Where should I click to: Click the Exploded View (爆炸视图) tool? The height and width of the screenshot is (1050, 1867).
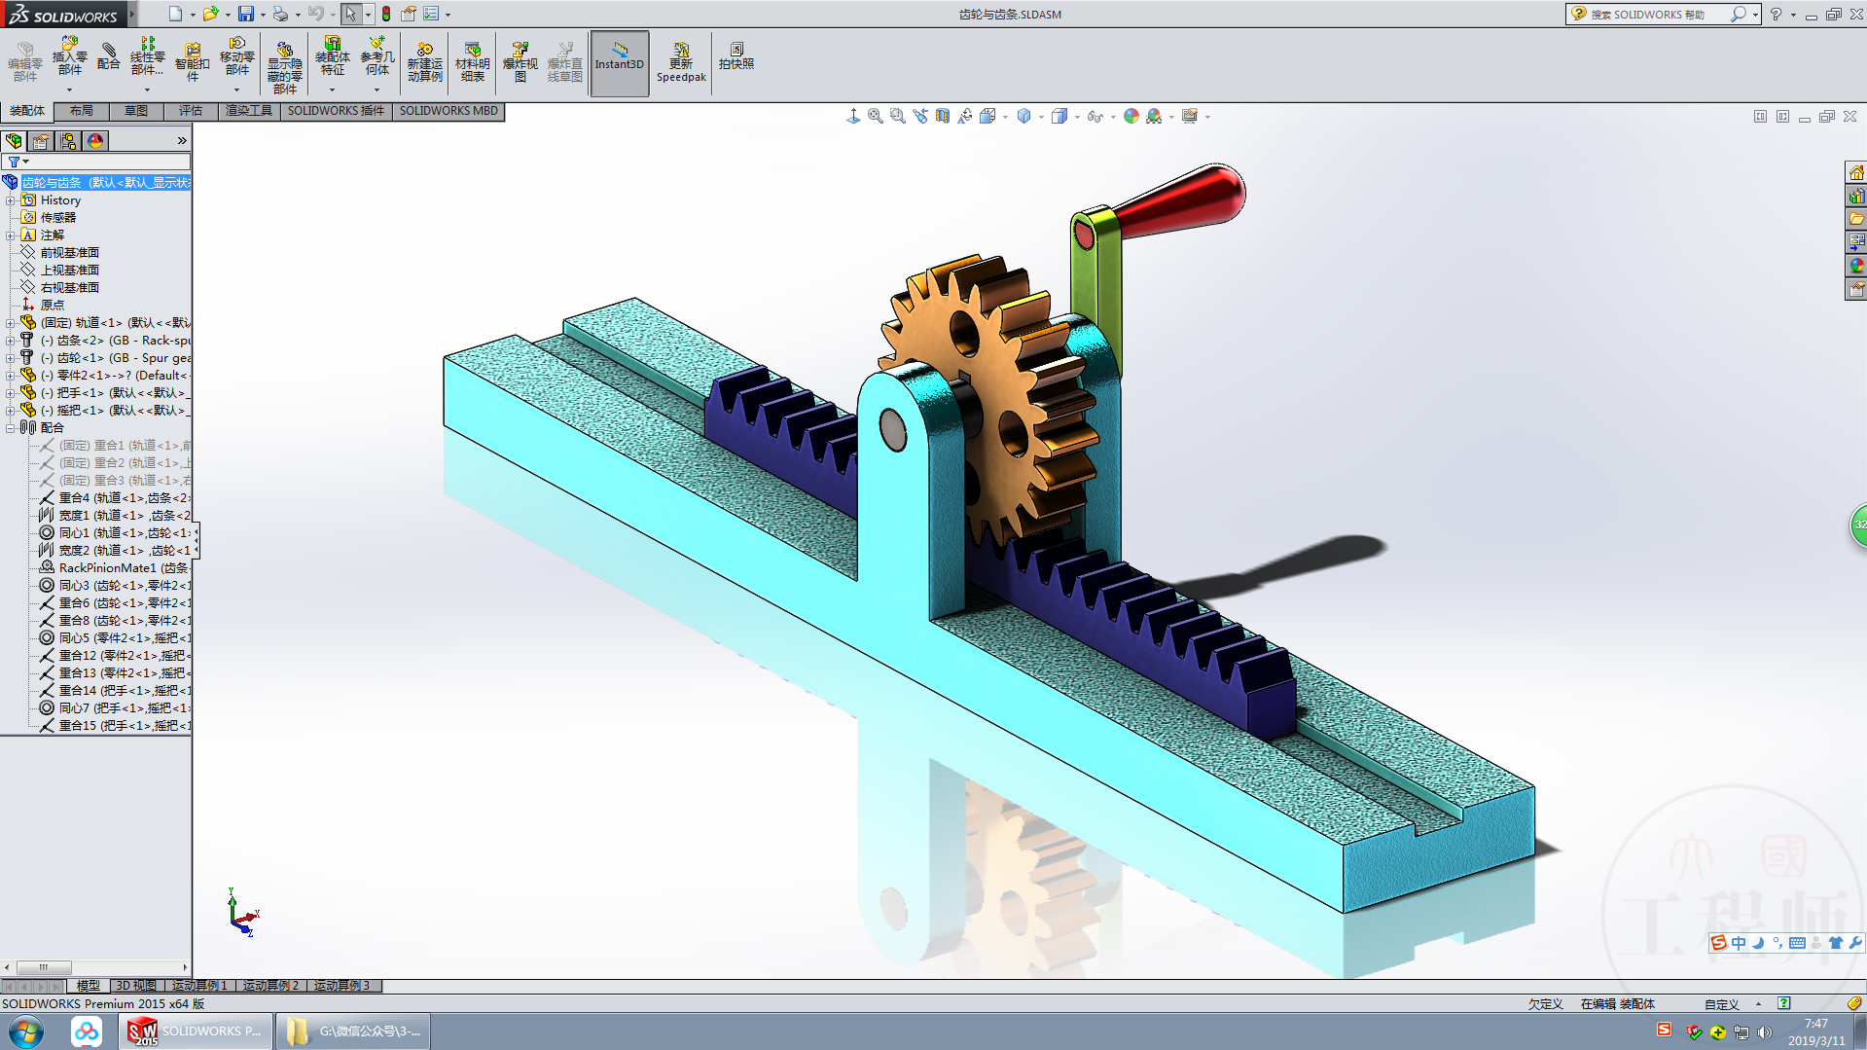(x=521, y=62)
